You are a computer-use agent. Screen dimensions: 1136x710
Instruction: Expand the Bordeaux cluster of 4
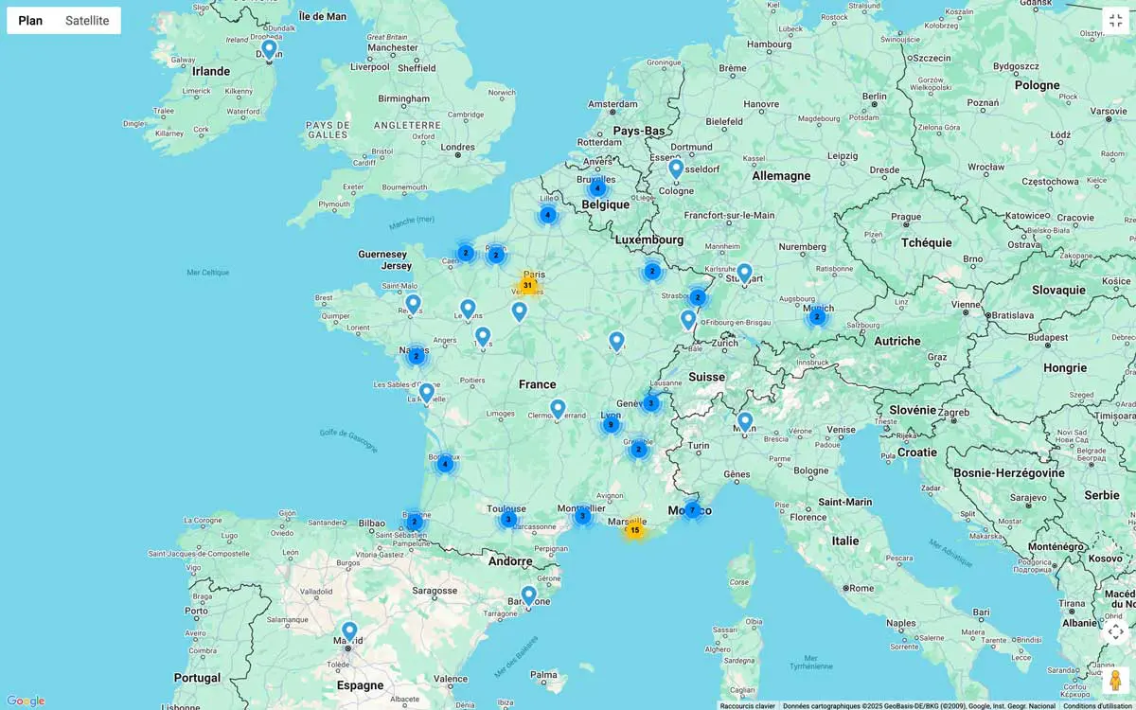click(445, 463)
